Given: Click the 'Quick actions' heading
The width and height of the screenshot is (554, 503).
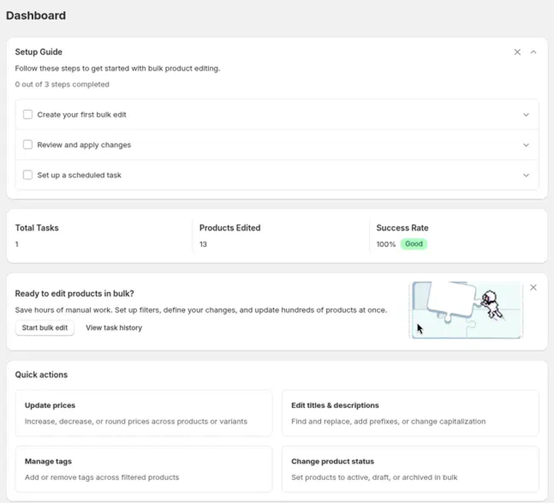Looking at the screenshot, I should coord(42,374).
